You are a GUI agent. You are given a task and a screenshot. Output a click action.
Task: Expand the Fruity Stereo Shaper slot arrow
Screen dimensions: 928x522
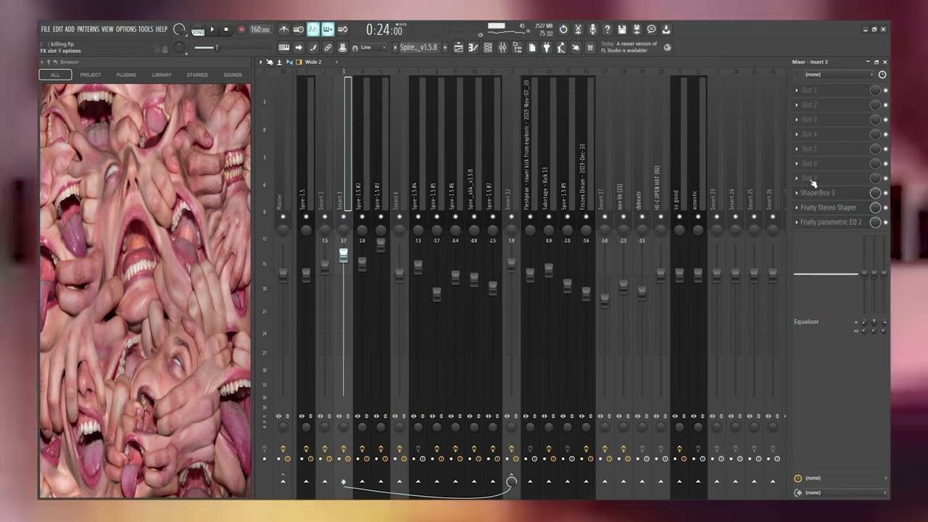tap(797, 207)
